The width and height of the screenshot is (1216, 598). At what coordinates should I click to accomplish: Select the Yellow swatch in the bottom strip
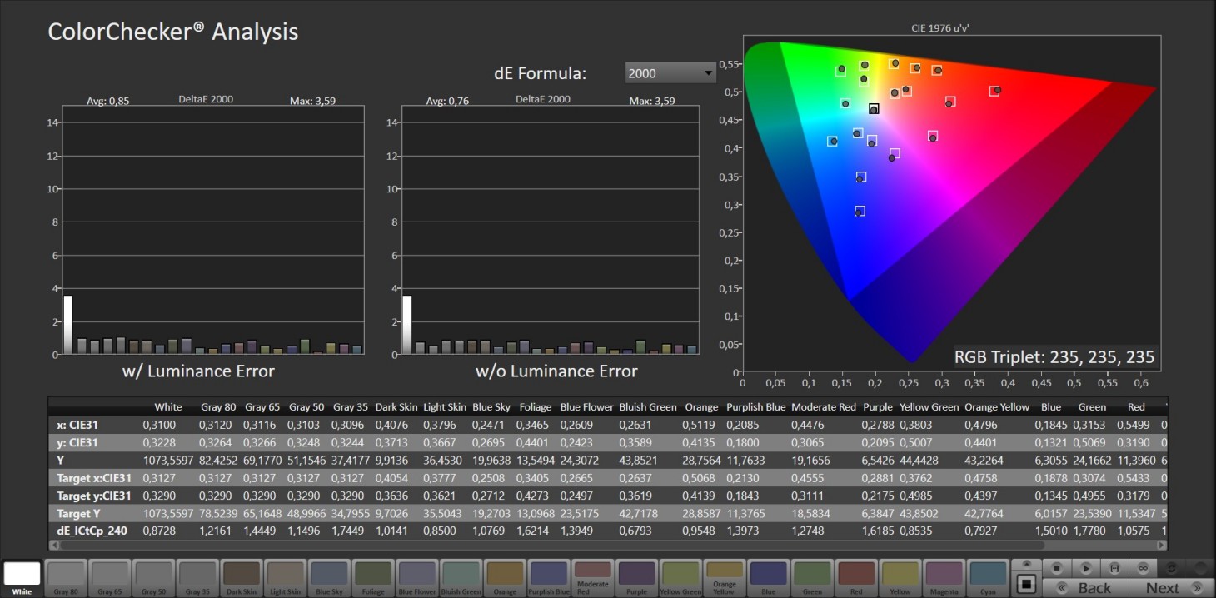pyautogui.click(x=900, y=578)
